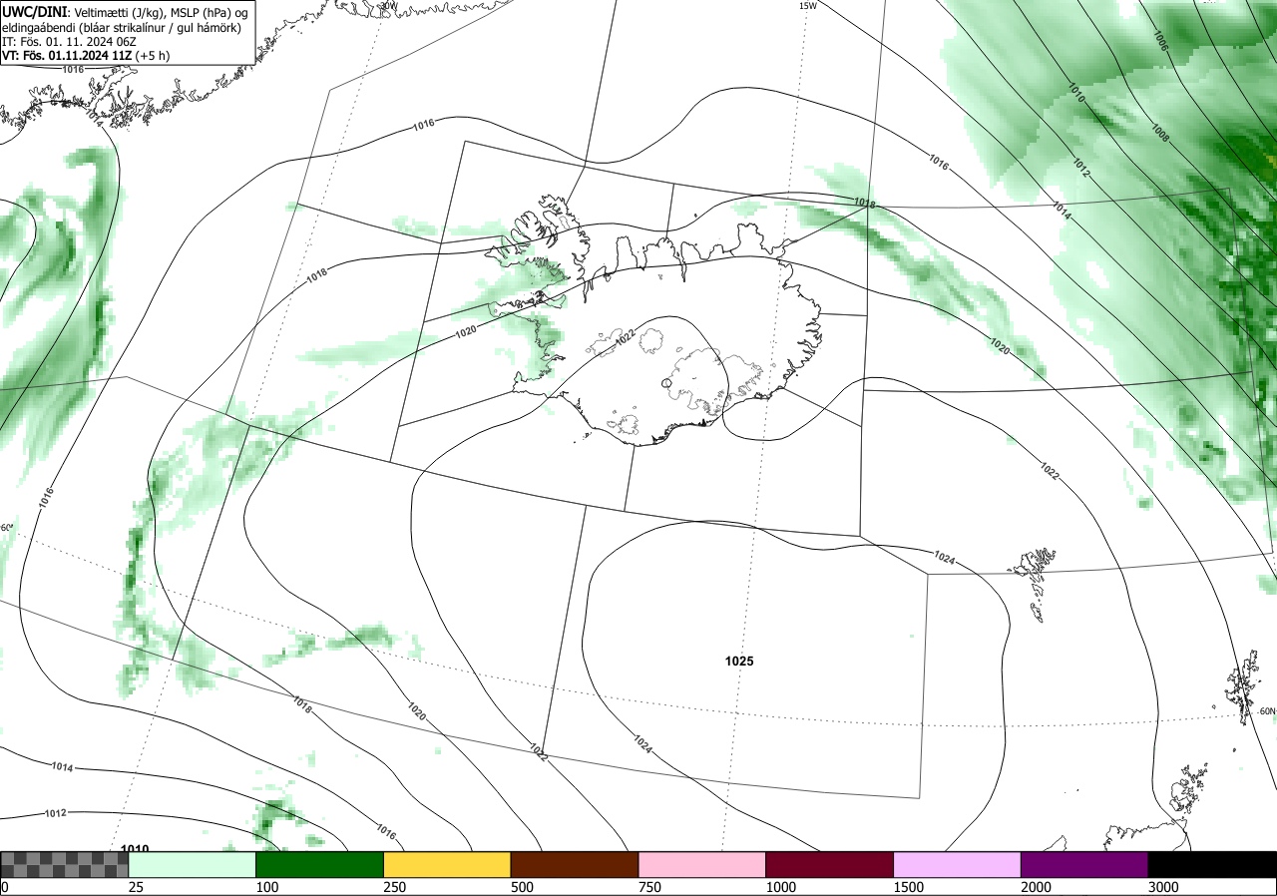Pick the dark green 100–250 legend swatch

pyautogui.click(x=320, y=864)
